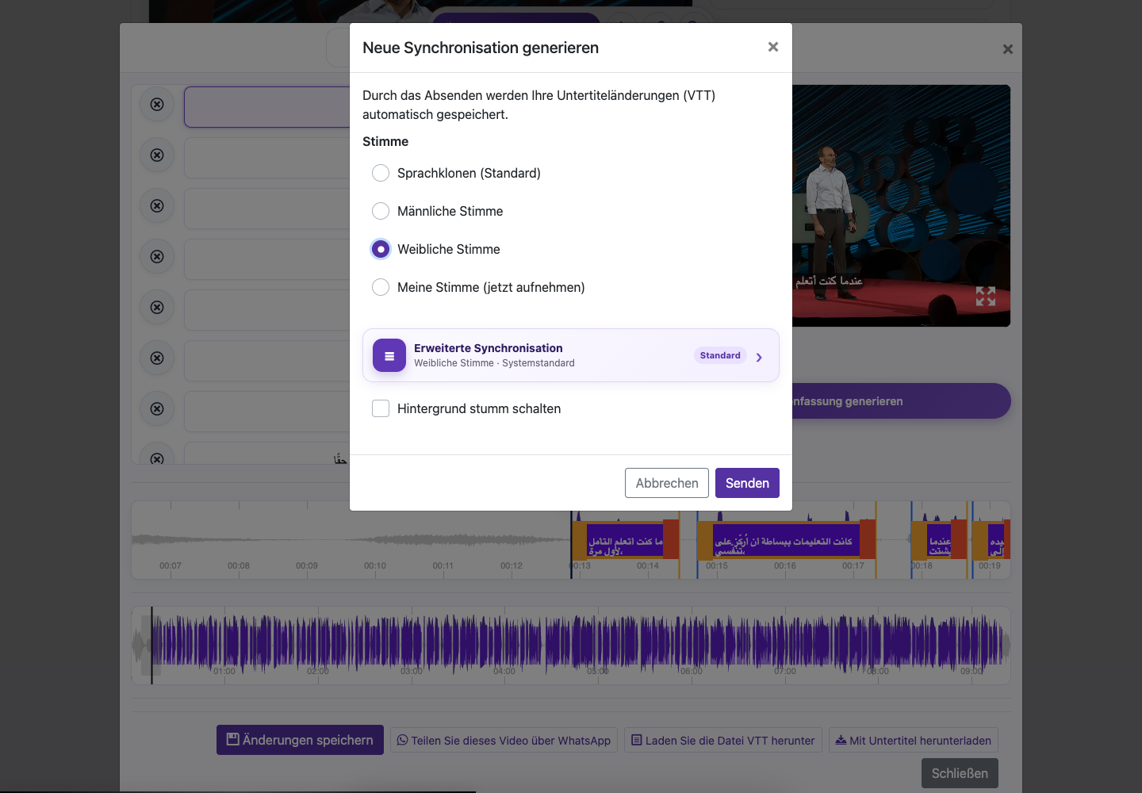The image size is (1142, 793).
Task: Click Weibliche Stimme · Systemstandard subtitle text
Action: coord(494,363)
